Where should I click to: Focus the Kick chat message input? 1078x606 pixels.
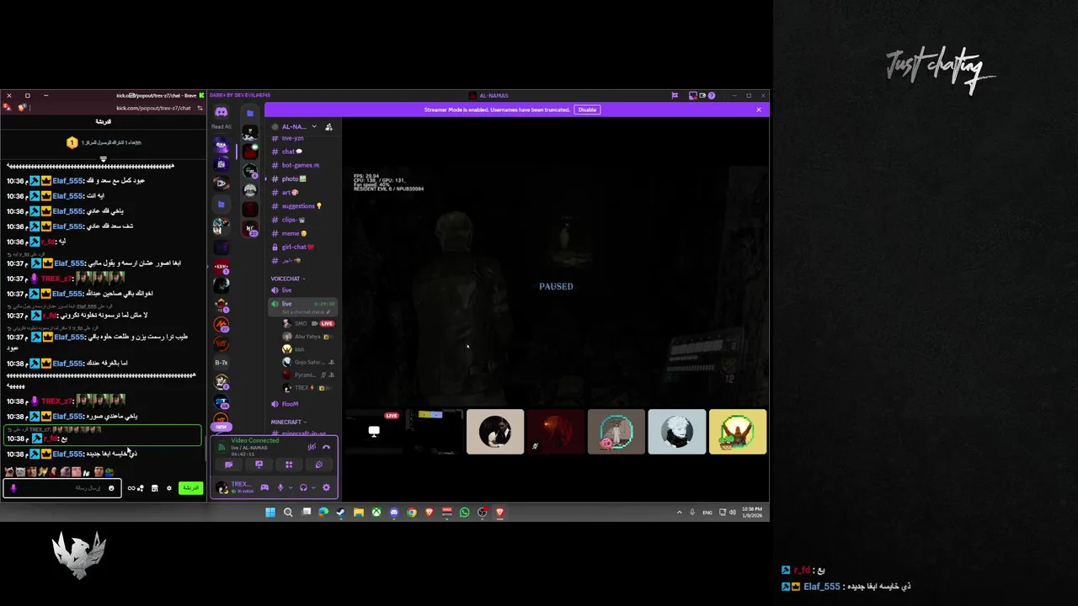[x=61, y=488]
